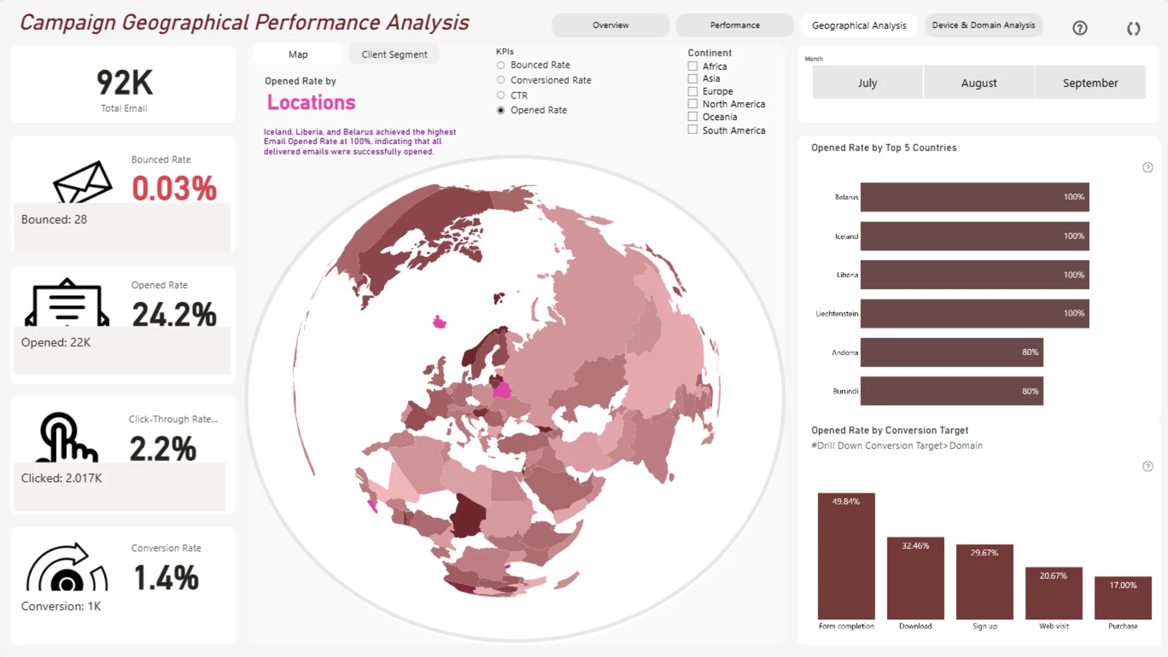Select the Bounced Rate KPI radio button

click(501, 65)
